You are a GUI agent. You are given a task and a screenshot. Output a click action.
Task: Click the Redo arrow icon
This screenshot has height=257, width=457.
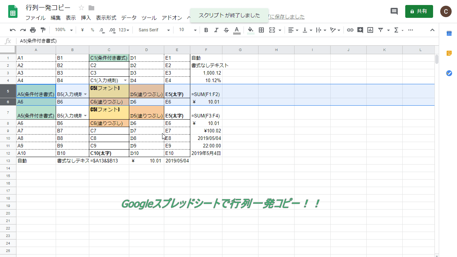coord(23,30)
